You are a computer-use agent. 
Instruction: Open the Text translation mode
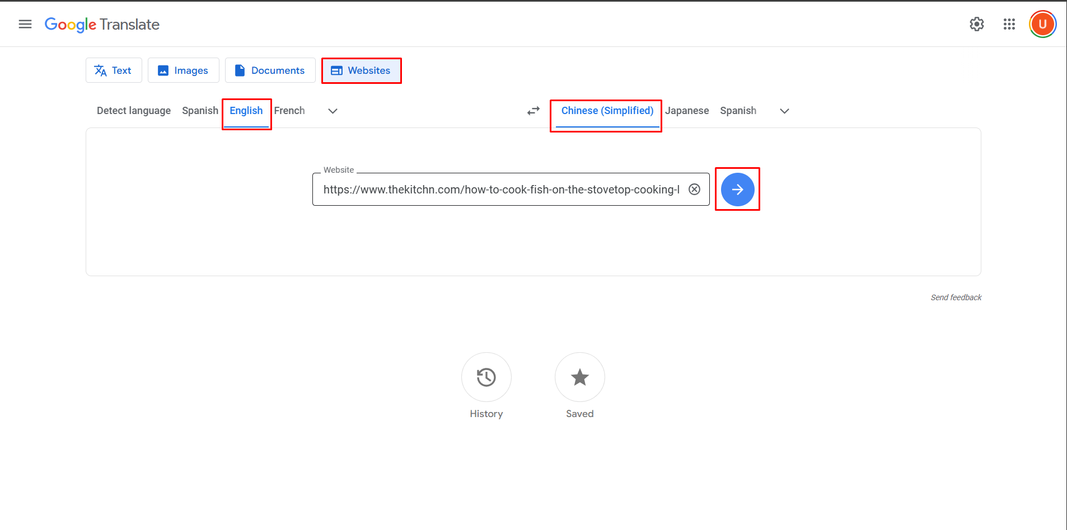coord(114,70)
